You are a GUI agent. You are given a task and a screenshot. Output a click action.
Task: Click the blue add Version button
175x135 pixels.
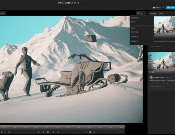(x=171, y=8)
